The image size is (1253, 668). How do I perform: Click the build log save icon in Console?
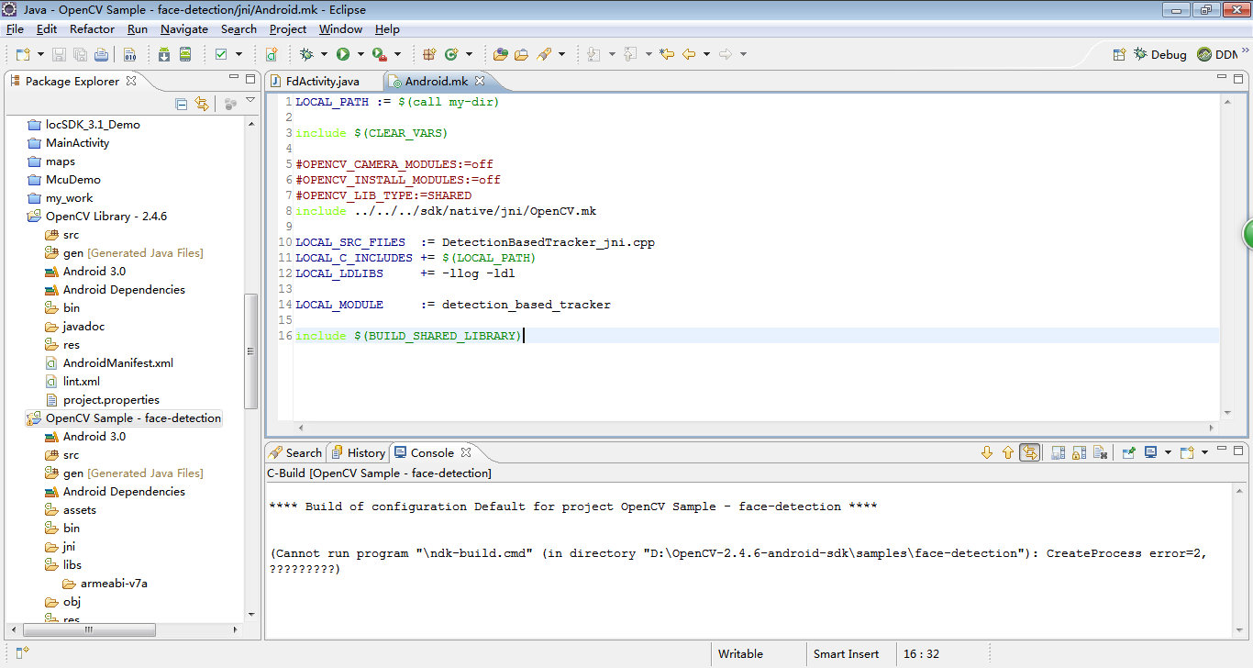1058,452
